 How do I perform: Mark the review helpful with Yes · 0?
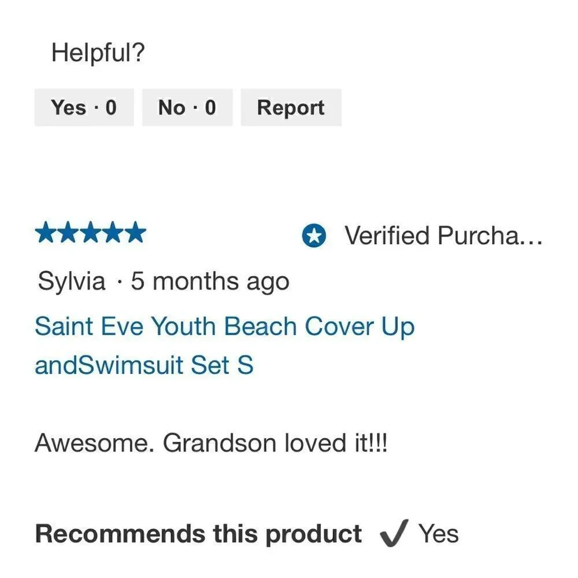pos(84,108)
